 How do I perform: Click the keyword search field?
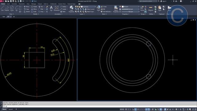click(x=148, y=1)
